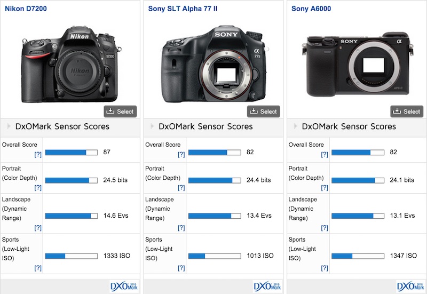The height and width of the screenshot is (294, 427).
Task: Click the 13.1 Evs value
Action: click(402, 216)
